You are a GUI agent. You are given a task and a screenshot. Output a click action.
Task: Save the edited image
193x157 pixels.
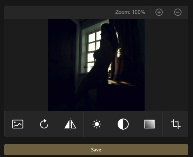(96, 150)
